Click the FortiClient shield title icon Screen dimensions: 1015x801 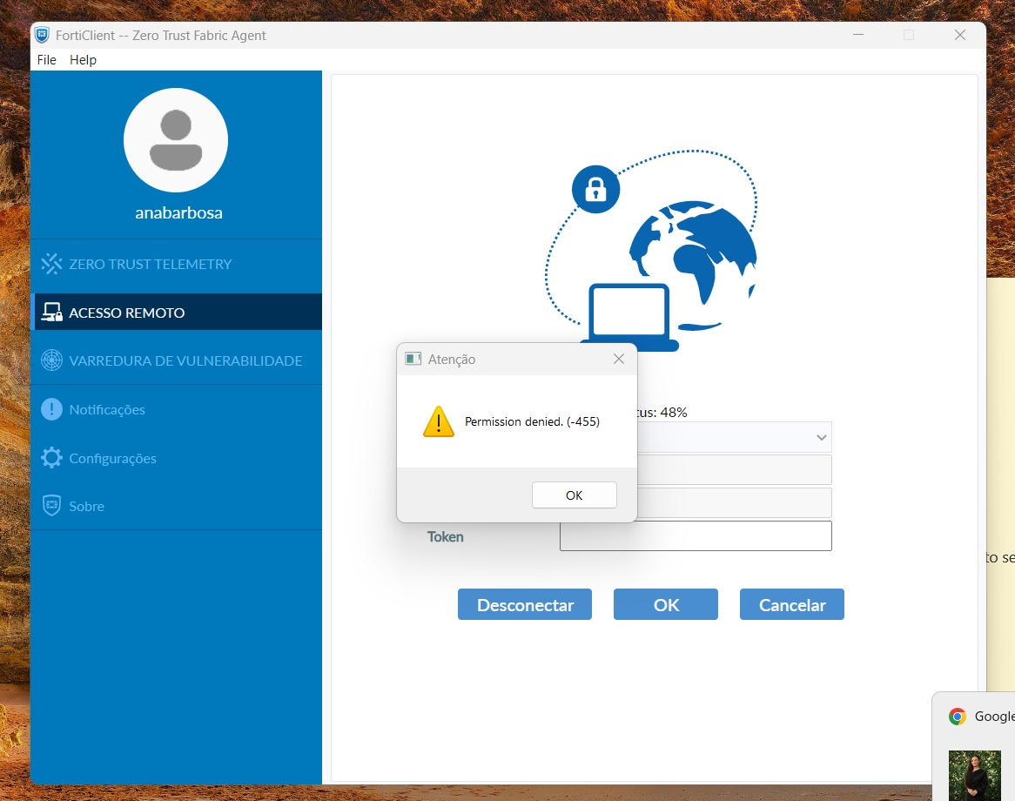click(42, 35)
